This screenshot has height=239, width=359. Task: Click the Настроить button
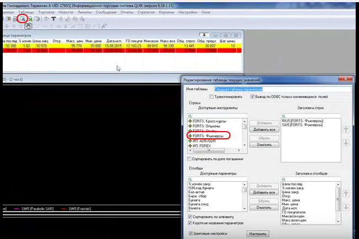click(x=258, y=233)
